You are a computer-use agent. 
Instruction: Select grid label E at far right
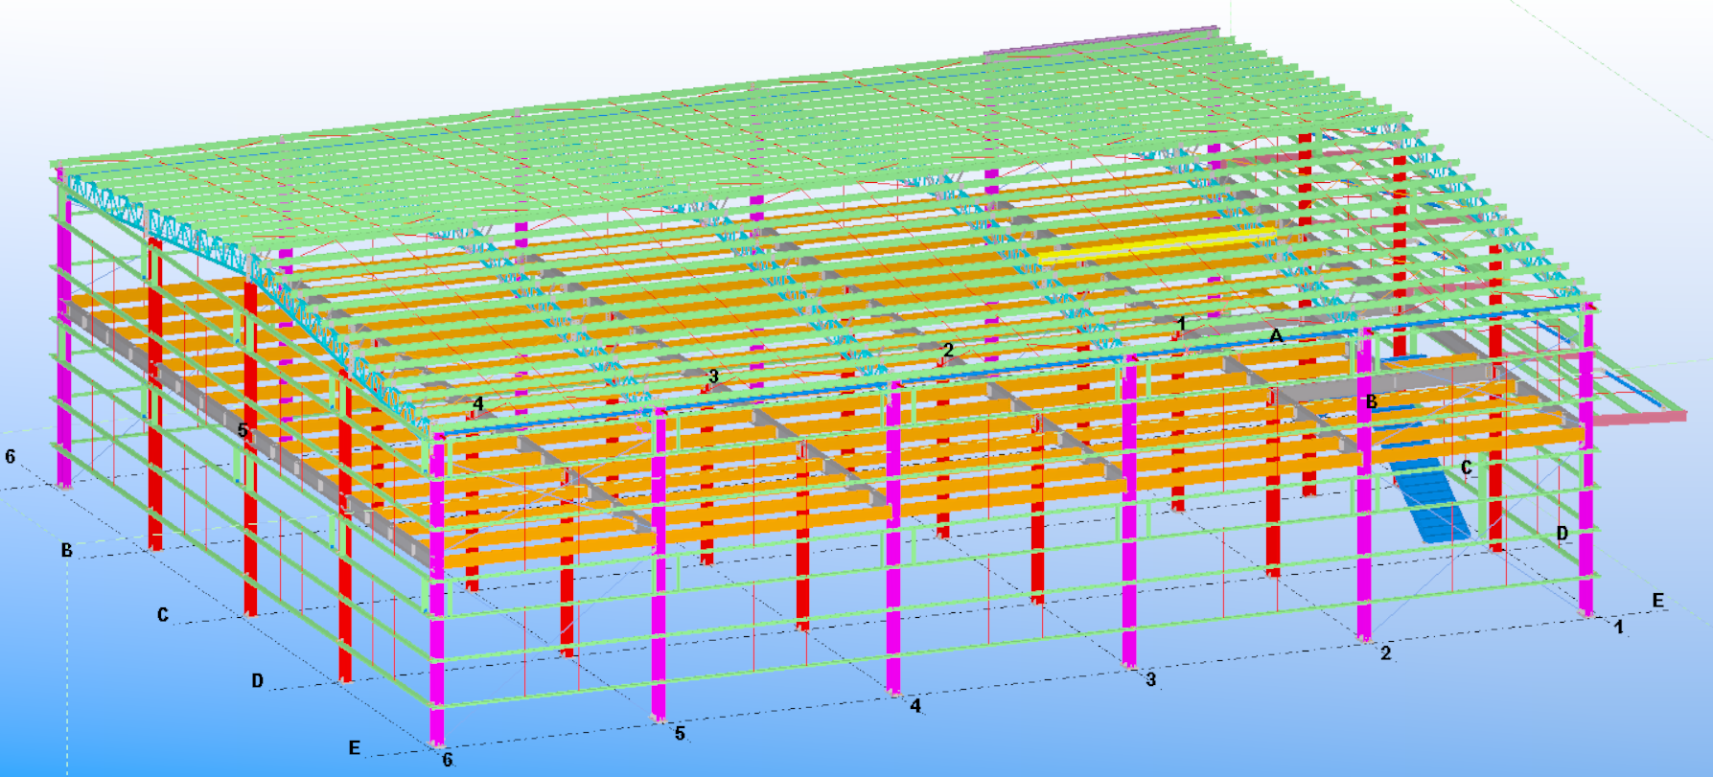point(1657,601)
